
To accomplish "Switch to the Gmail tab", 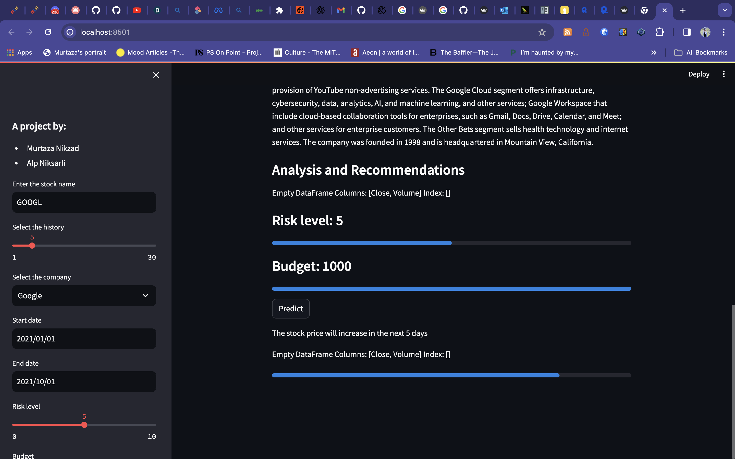I will [341, 10].
